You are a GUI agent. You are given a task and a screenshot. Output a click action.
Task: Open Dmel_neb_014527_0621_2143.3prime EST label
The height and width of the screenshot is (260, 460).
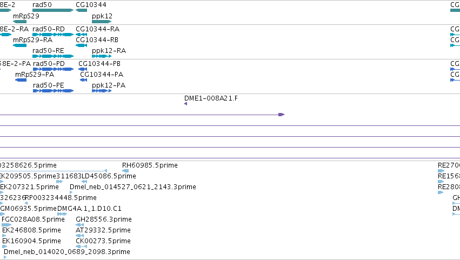[133, 187]
